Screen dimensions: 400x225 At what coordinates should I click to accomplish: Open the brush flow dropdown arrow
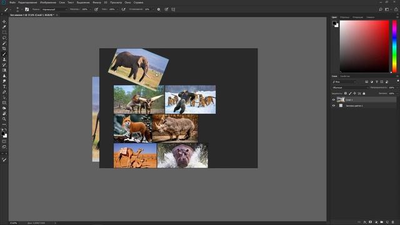pos(117,9)
